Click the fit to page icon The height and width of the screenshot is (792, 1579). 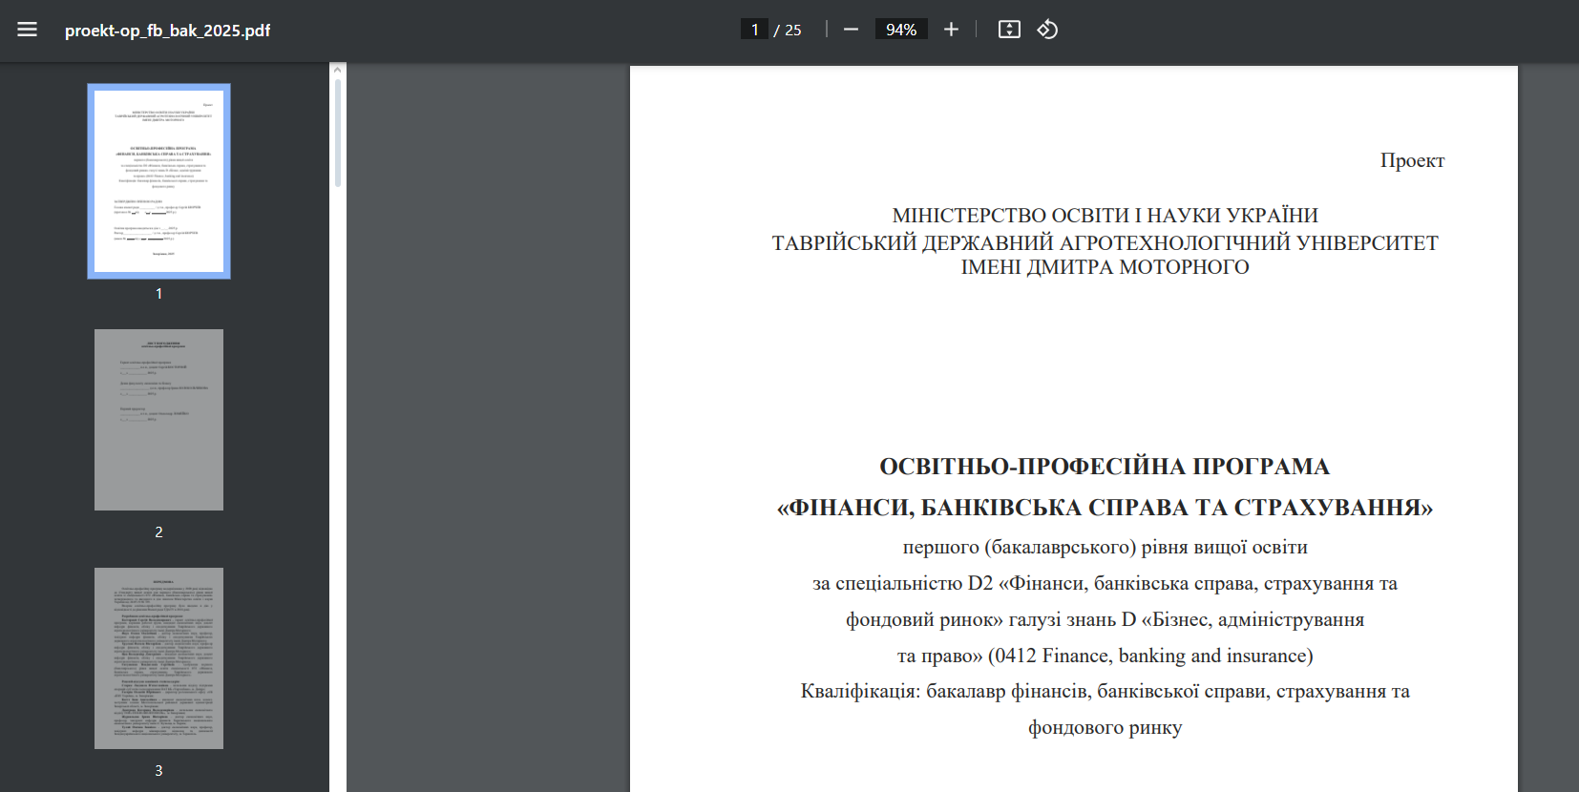point(1009,30)
